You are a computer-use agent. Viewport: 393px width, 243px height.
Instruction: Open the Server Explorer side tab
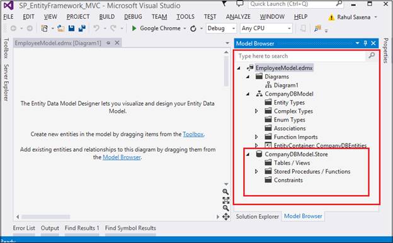[6, 82]
